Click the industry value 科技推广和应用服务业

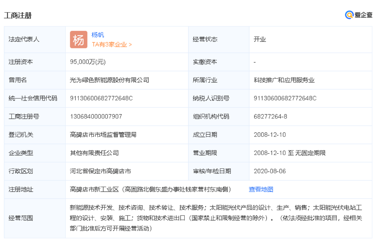284,80
